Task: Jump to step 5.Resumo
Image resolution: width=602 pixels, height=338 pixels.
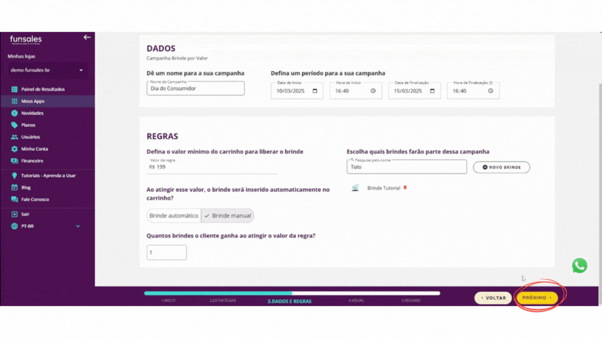Action: tap(411, 300)
